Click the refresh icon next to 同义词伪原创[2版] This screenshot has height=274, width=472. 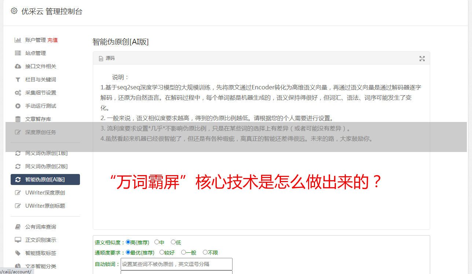pyautogui.click(x=18, y=166)
